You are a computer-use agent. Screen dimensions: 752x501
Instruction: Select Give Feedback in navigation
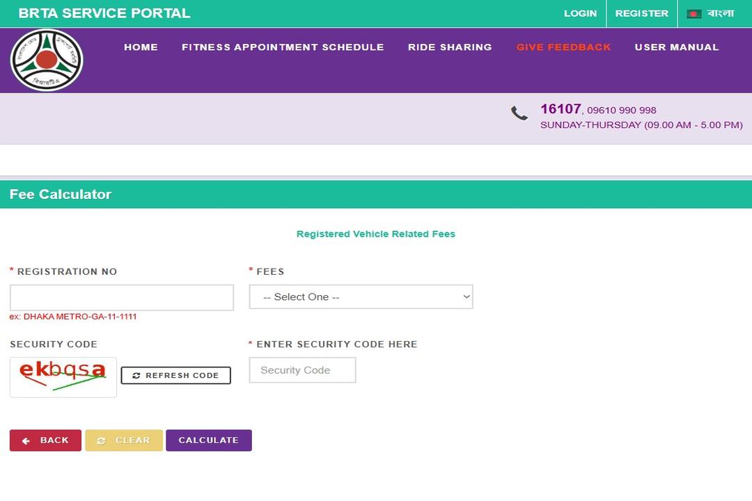tap(563, 47)
